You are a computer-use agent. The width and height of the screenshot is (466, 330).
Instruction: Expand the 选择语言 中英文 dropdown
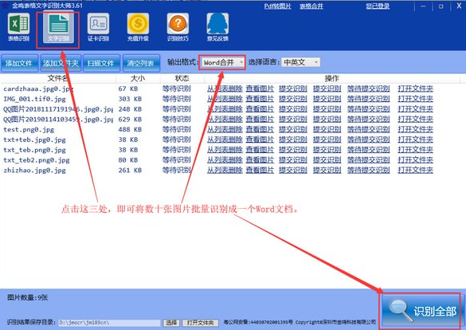301,62
